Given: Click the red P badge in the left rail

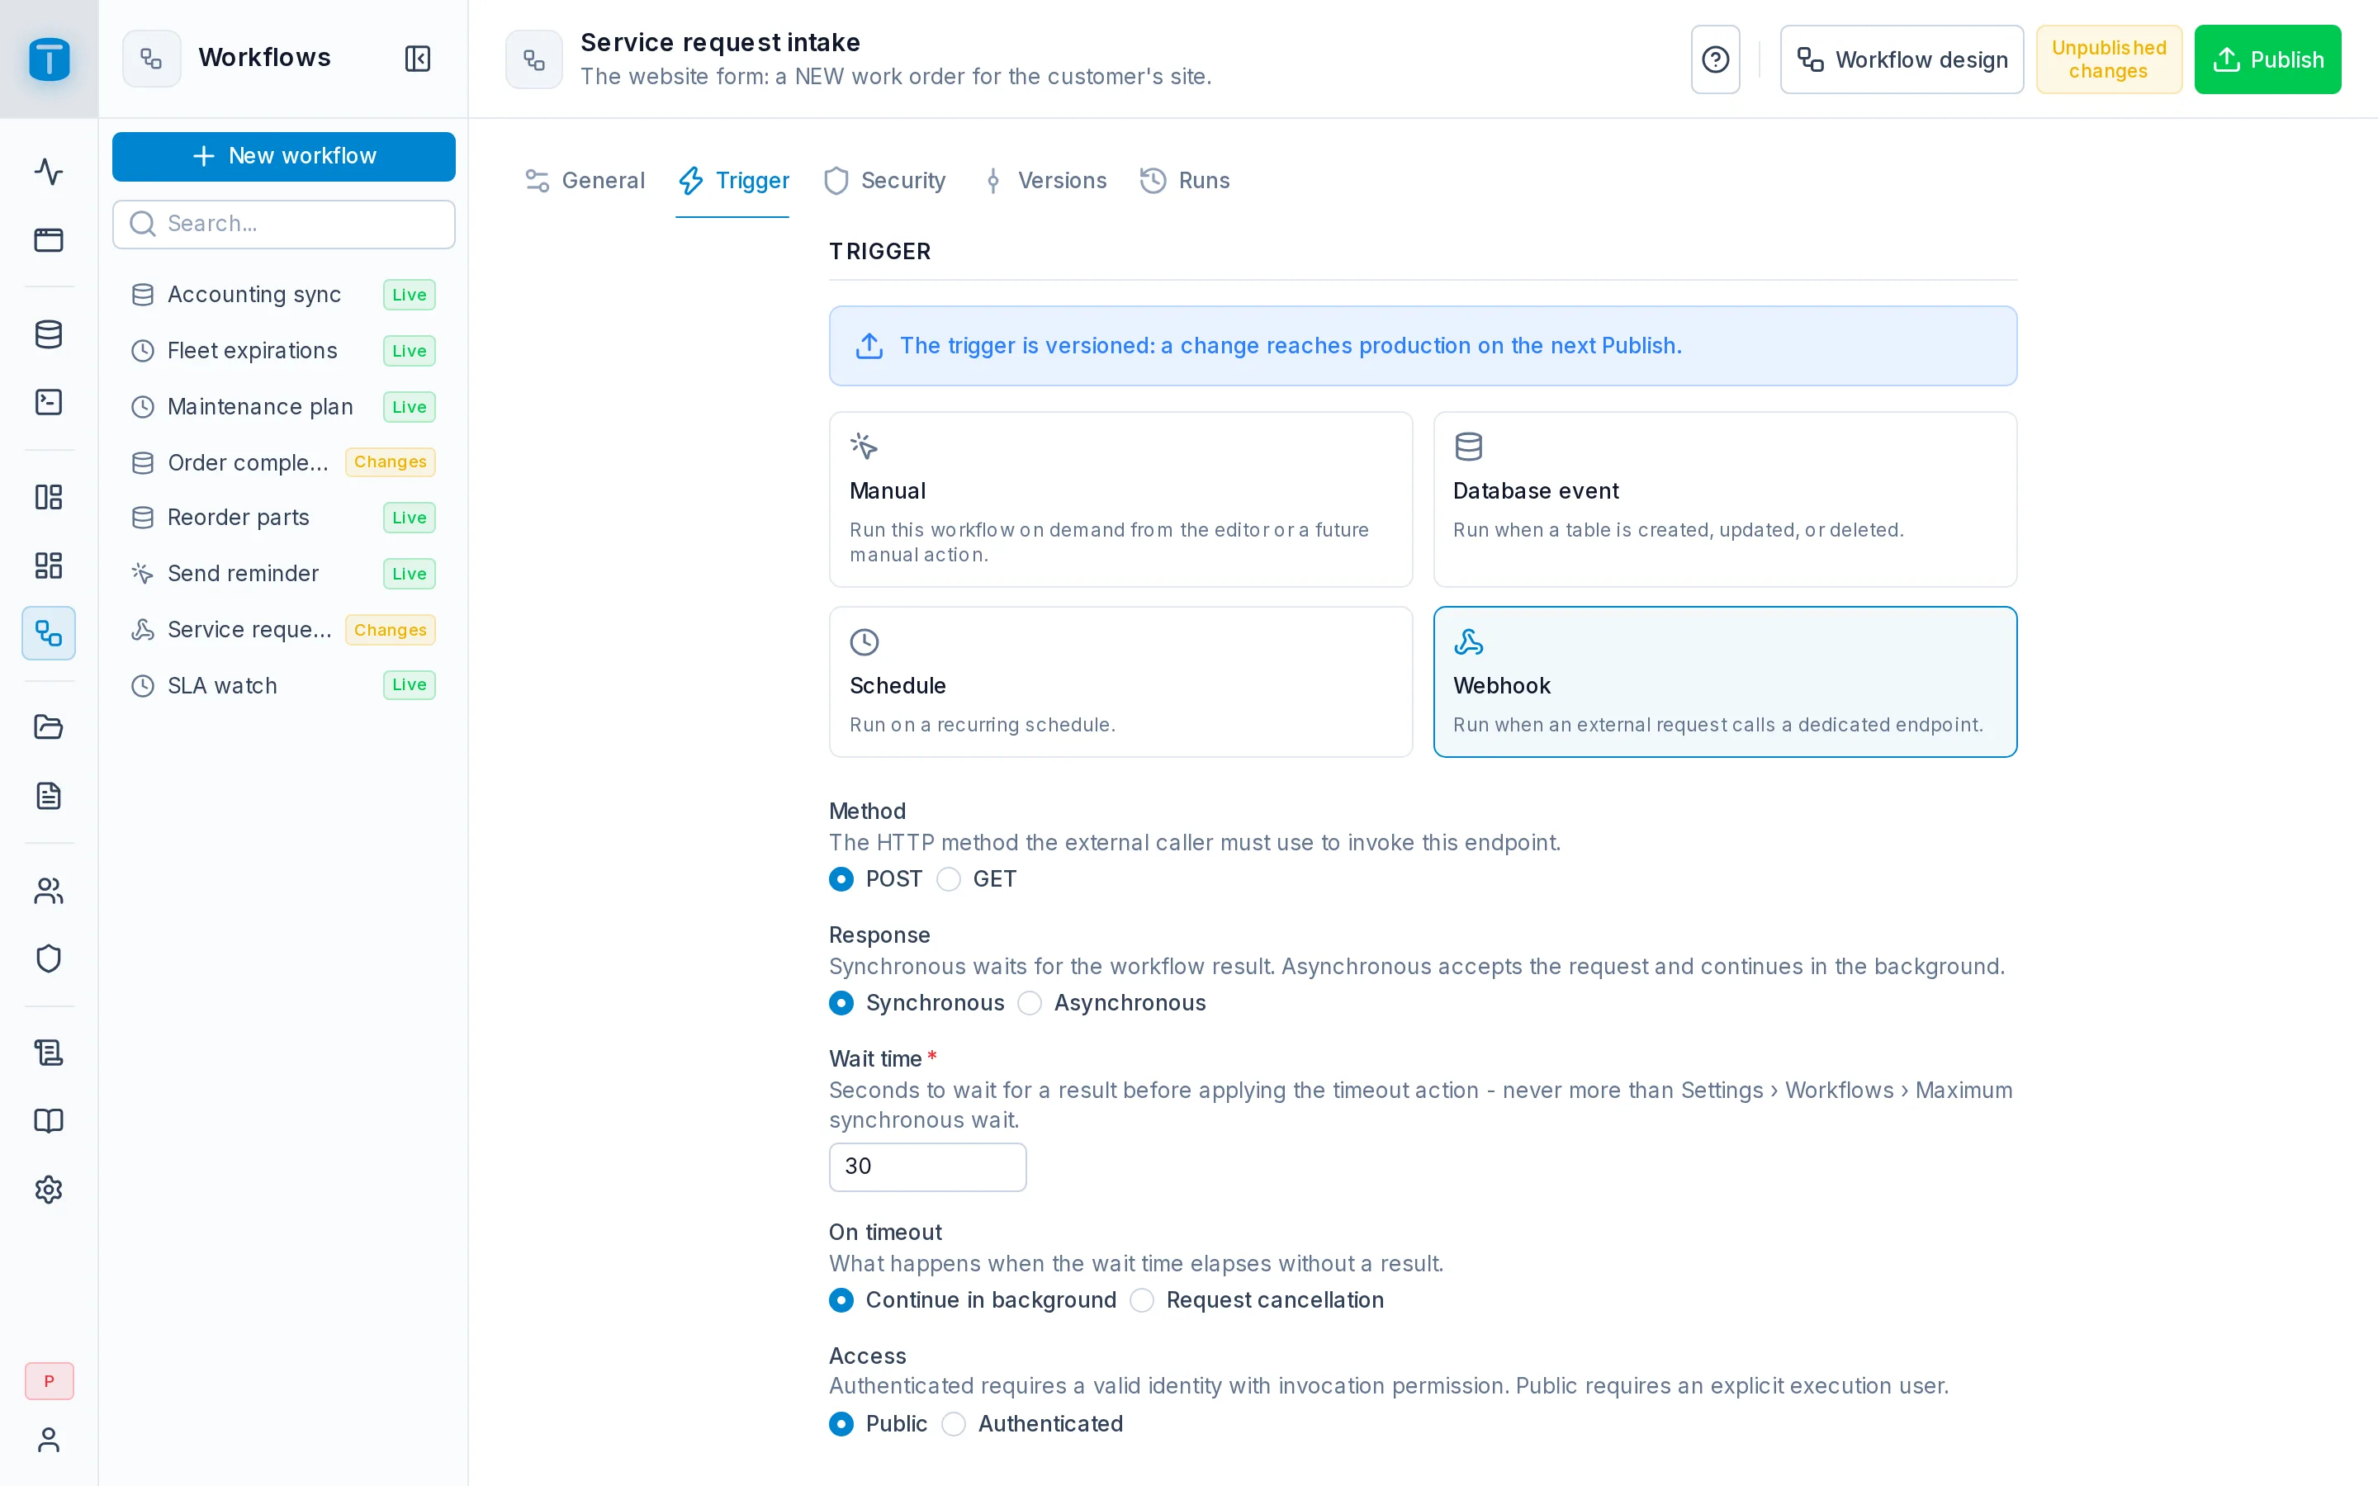Looking at the screenshot, I should (x=50, y=1381).
